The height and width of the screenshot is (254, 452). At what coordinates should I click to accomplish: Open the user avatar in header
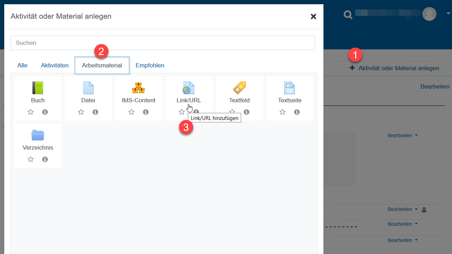[429, 14]
